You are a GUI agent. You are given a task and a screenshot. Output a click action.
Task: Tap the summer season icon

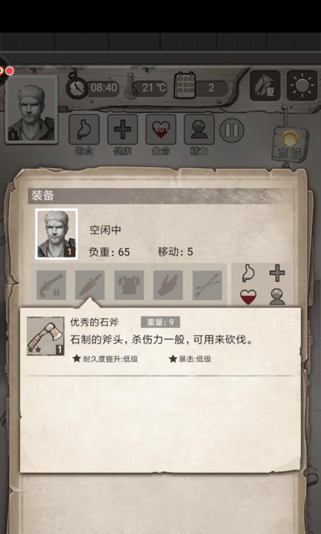point(265,86)
